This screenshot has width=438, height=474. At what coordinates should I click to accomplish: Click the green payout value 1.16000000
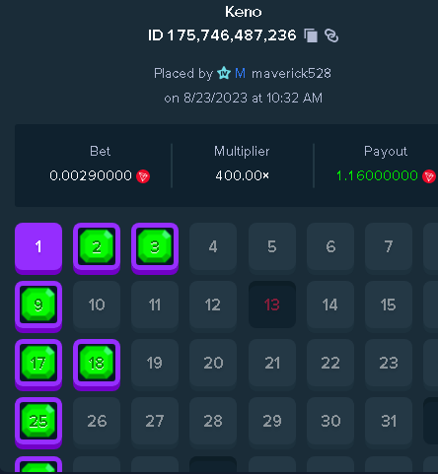[x=377, y=175]
